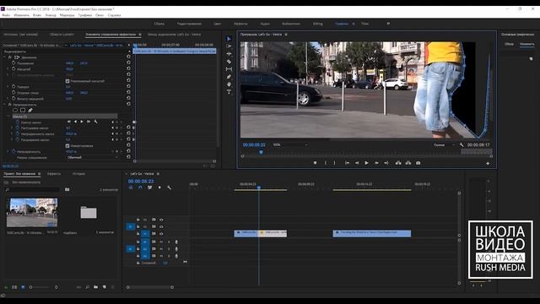The width and height of the screenshot is (540, 304).
Task: Toggle the Mask Path animation stopwatch
Action: click(x=18, y=122)
